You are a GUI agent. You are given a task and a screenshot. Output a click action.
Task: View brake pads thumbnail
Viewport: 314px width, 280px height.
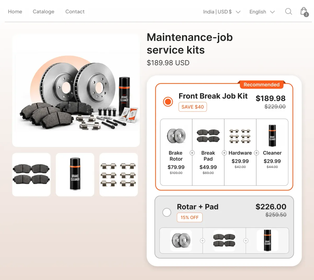31,175
